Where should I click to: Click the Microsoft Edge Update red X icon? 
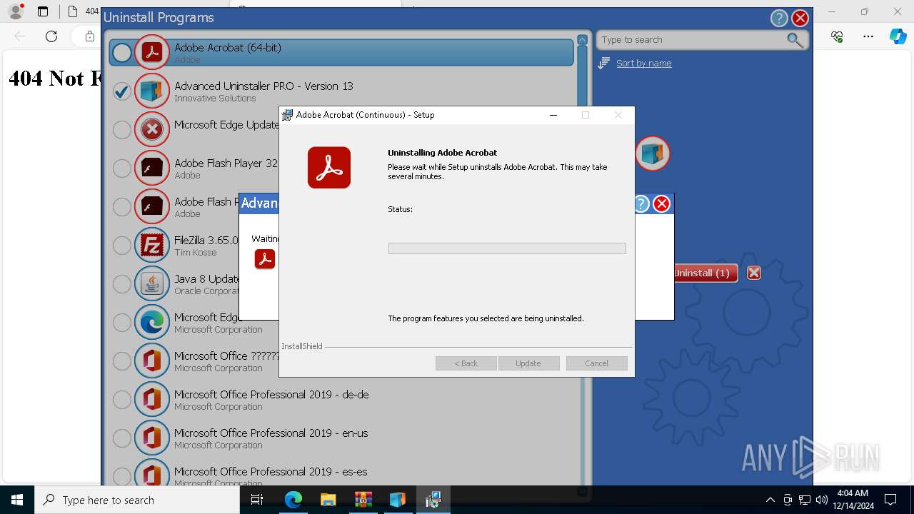(151, 129)
